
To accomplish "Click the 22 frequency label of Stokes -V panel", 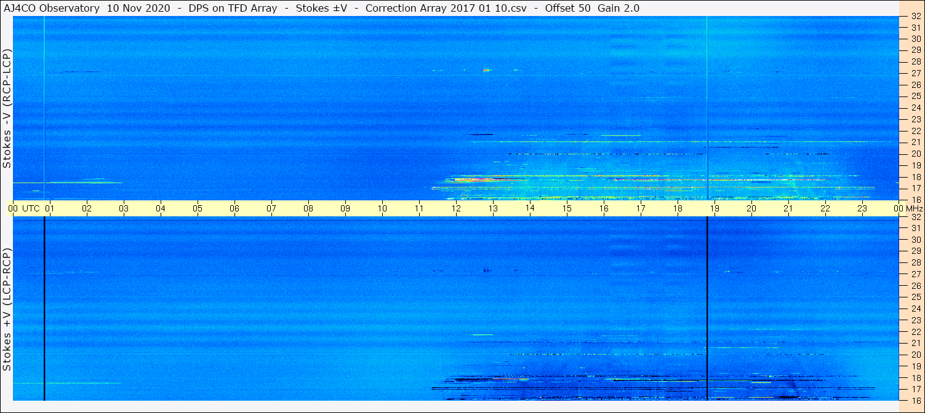I will [x=916, y=131].
